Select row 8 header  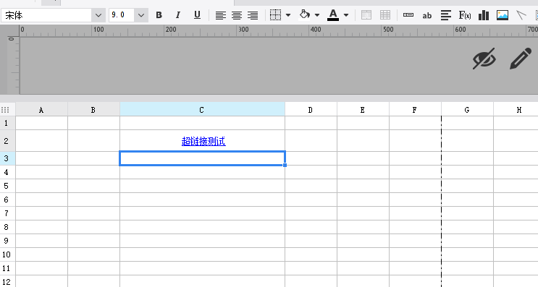(7, 227)
